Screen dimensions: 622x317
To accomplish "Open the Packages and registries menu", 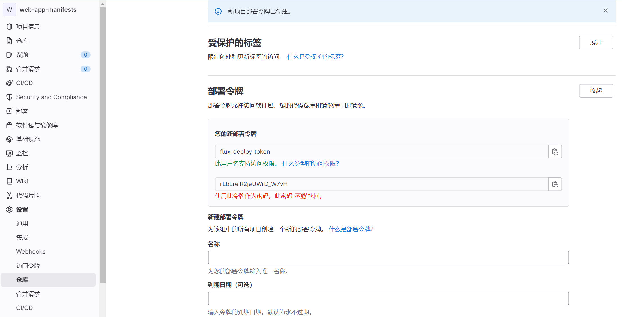I will click(x=37, y=125).
